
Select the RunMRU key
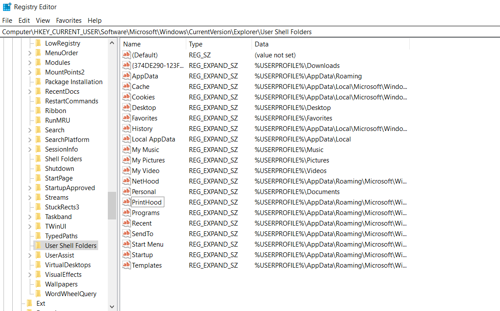[x=57, y=120]
